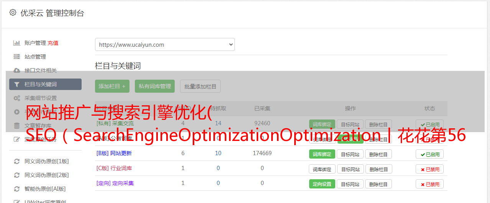Toggle 已禁用 status for 行业词库
The image size is (490, 203).
(x=430, y=169)
